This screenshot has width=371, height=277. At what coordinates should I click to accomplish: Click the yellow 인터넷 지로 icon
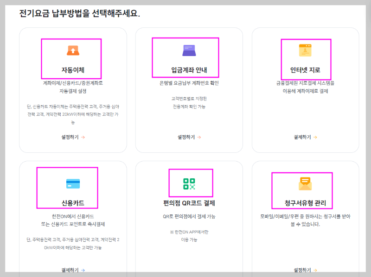[305, 50]
